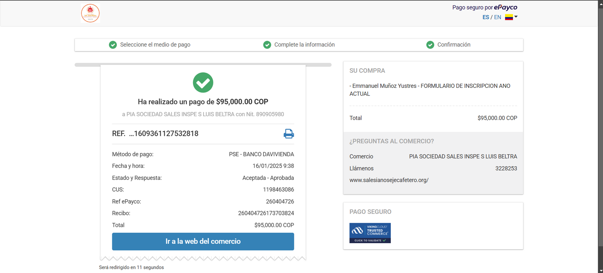Click the green check beside 'Confirmación'
603x273 pixels.
click(430, 45)
